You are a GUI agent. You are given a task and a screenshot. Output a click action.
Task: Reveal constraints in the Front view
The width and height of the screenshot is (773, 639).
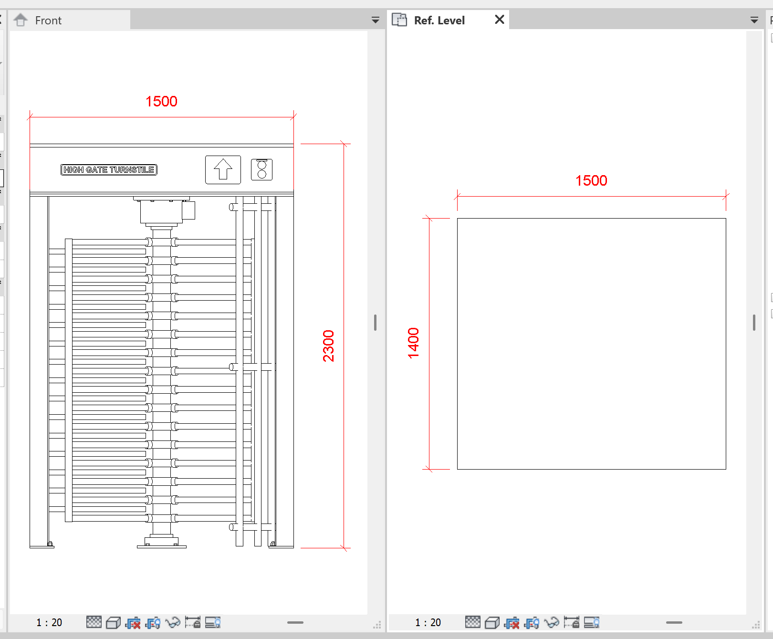pos(193,622)
